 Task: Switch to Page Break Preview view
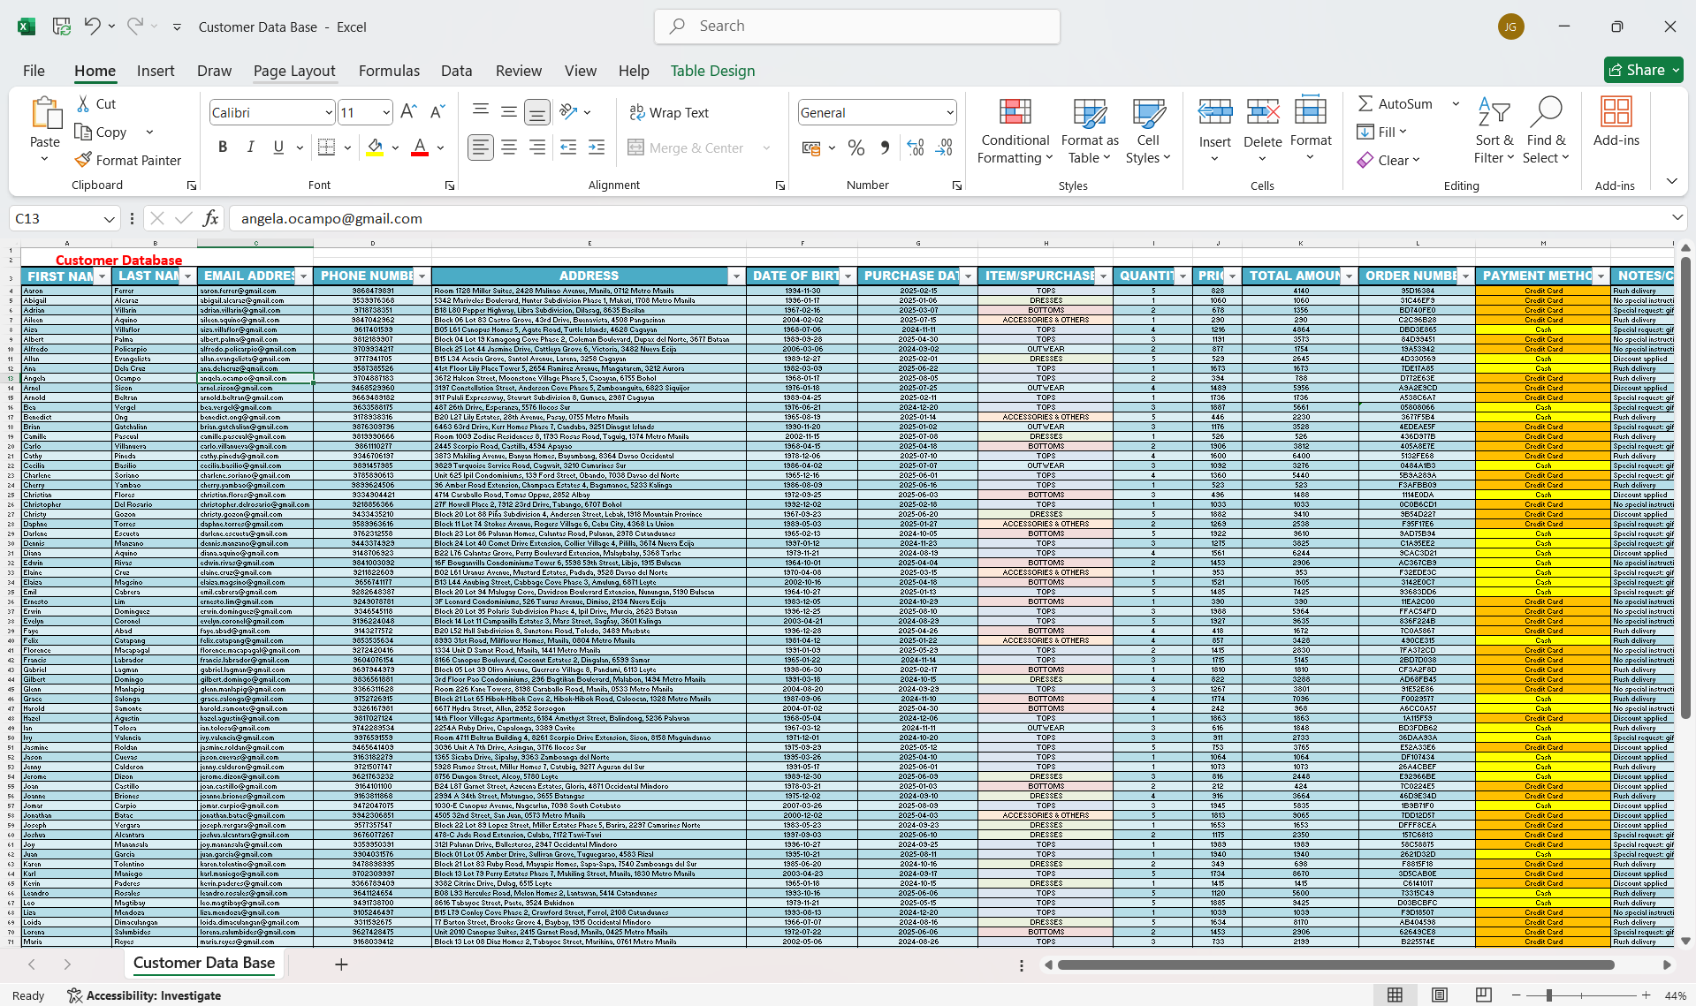coord(1483,995)
